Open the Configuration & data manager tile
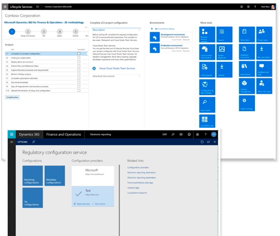 click(x=207, y=87)
